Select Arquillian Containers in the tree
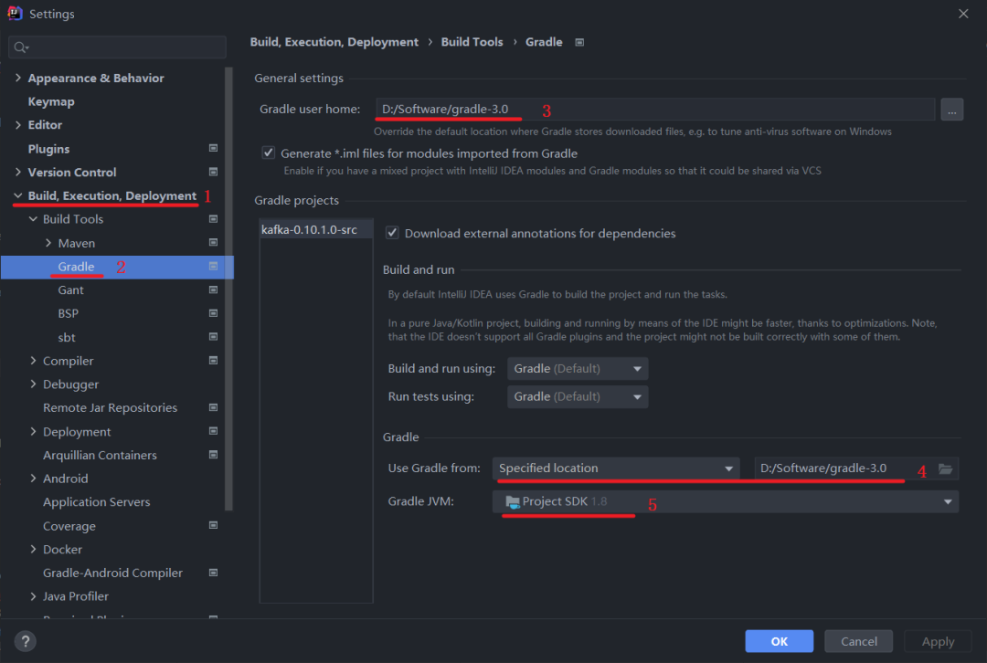The image size is (987, 663). point(101,455)
